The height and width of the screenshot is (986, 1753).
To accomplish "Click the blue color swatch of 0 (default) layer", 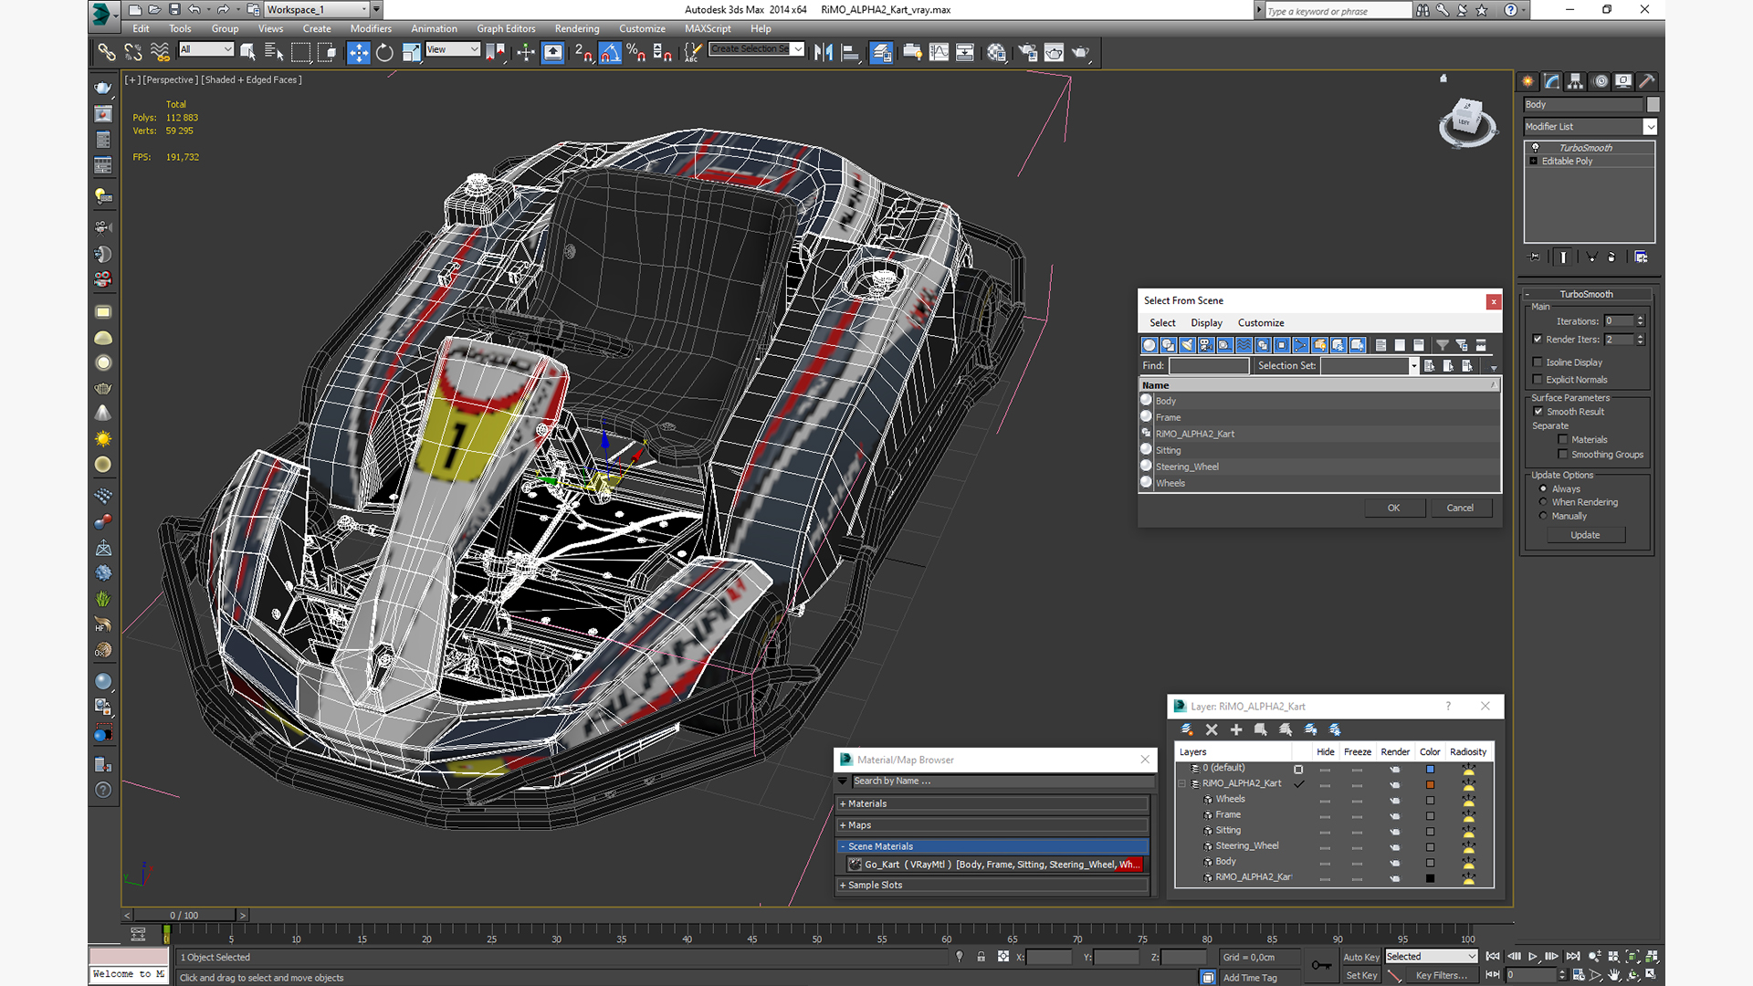I will tap(1431, 770).
